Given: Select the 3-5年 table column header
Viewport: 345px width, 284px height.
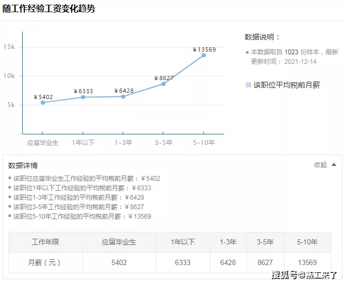Looking at the screenshot, I should tap(265, 242).
